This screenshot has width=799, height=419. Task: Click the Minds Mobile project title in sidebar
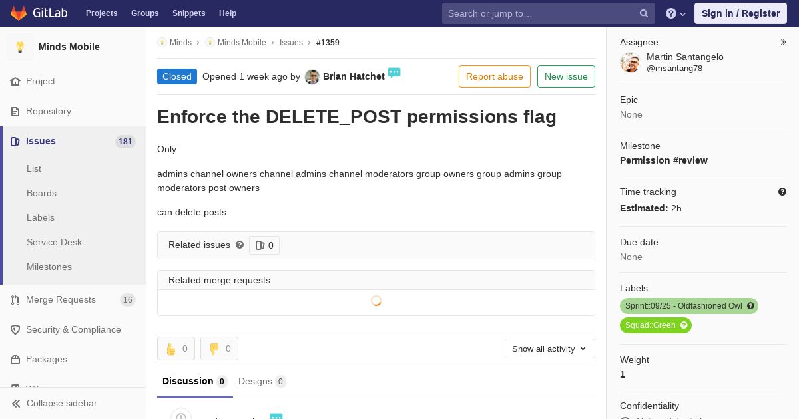[69, 47]
